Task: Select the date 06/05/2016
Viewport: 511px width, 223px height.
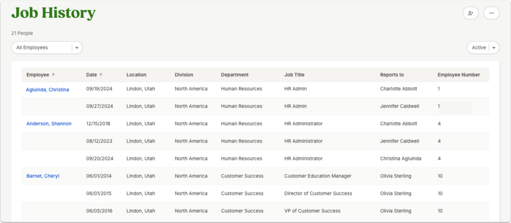Action: point(99,211)
